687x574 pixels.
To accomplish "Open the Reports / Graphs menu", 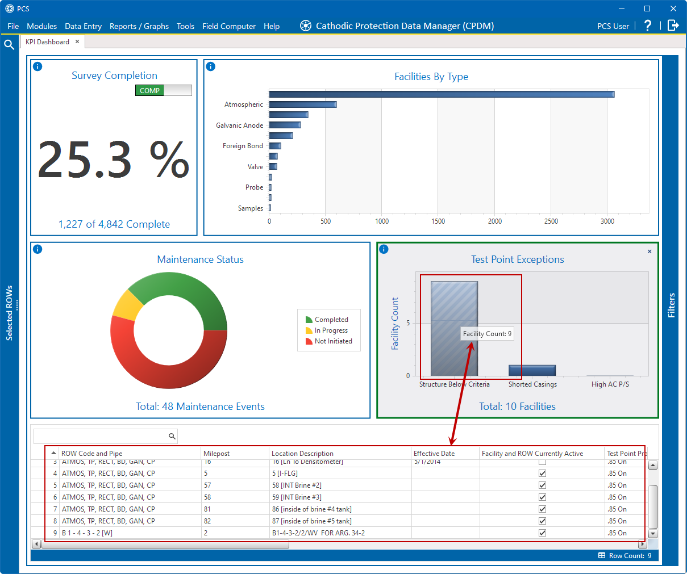I will (139, 26).
